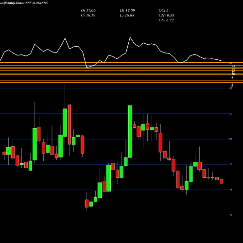The image size is (243, 243).
Task: Select the OC: 5 reading
Action: click(164, 11)
